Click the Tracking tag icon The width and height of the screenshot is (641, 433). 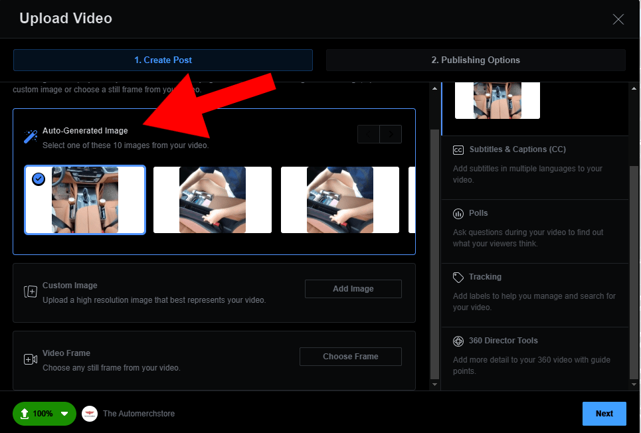pyautogui.click(x=458, y=278)
